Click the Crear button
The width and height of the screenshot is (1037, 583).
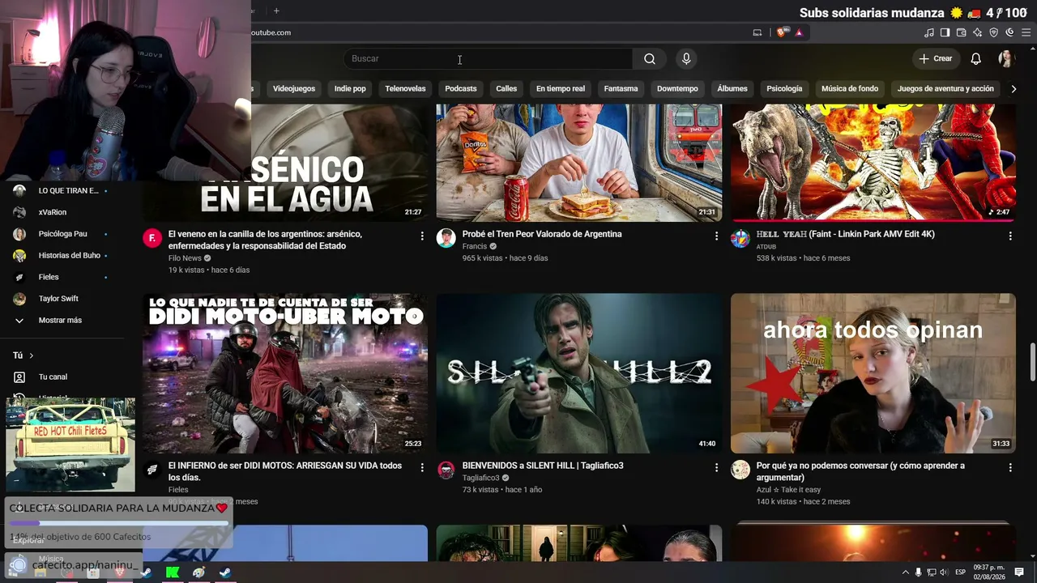pos(936,58)
